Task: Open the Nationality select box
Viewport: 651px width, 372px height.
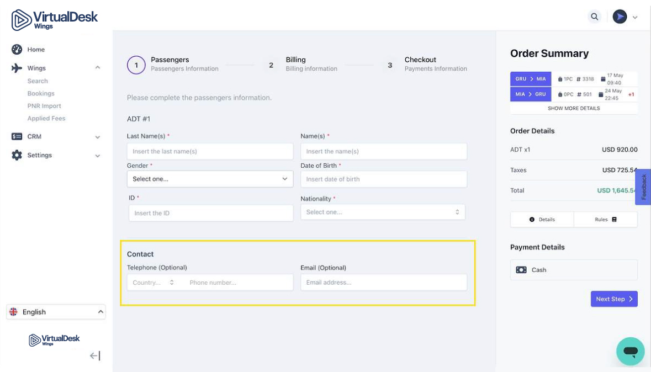Action: click(383, 212)
